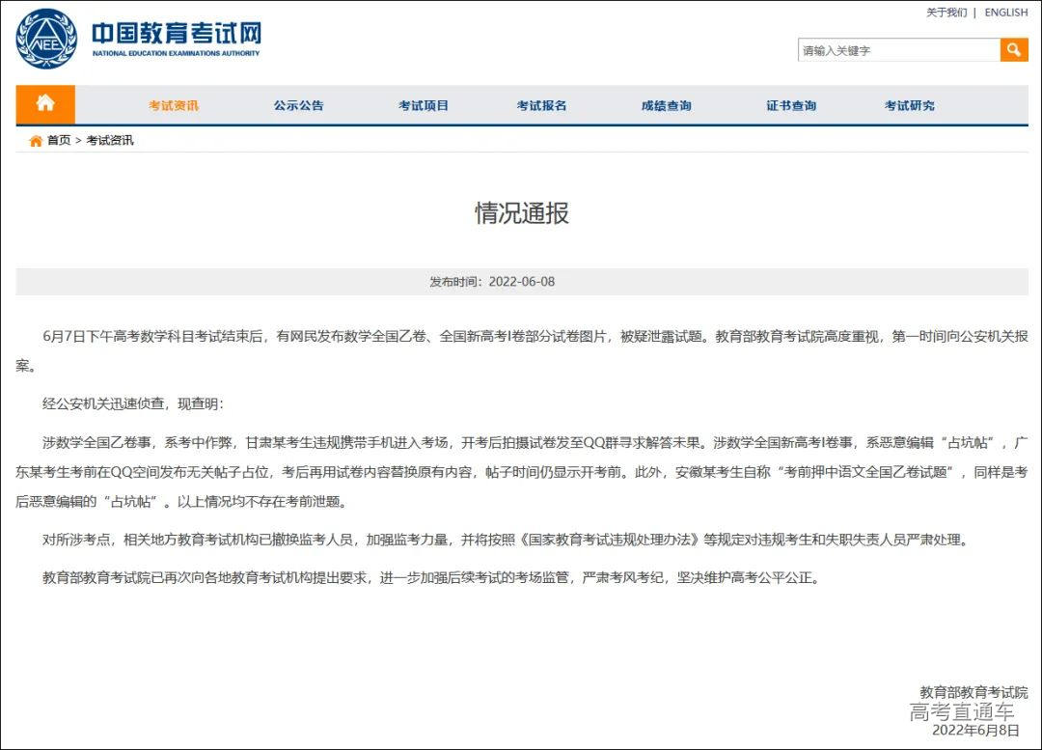Viewport: 1042px width, 750px height.
Task: Open the 考试报名 navigation tab
Action: (541, 106)
